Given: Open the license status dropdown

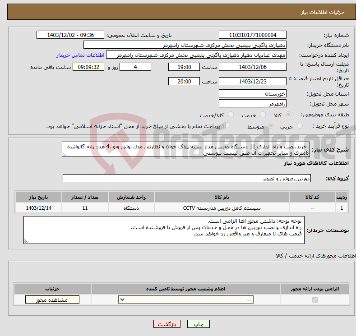Looking at the screenshot, I should [186, 300].
